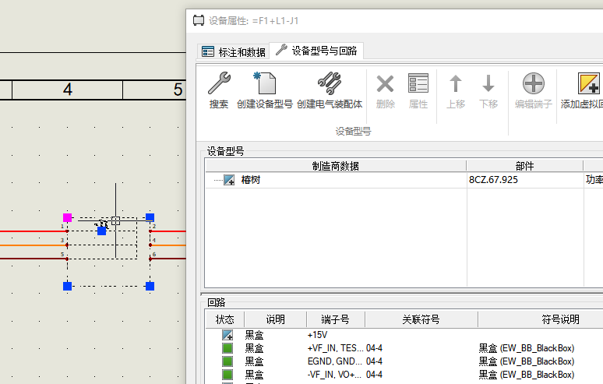603x384 pixels.
Task: Click top-right blue handle of schematic symbol
Action: click(x=150, y=217)
